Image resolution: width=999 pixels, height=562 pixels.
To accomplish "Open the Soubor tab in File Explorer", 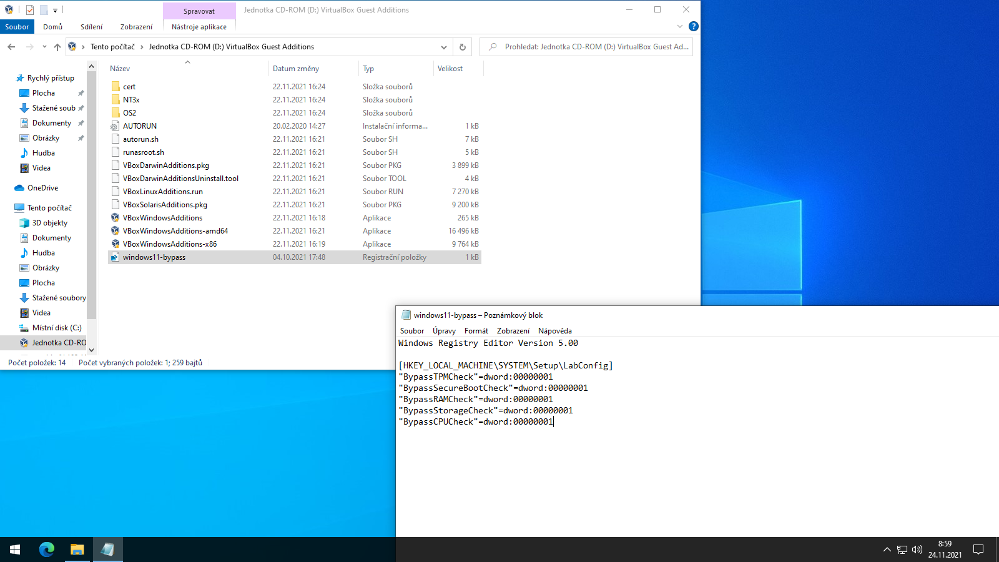I will click(17, 27).
